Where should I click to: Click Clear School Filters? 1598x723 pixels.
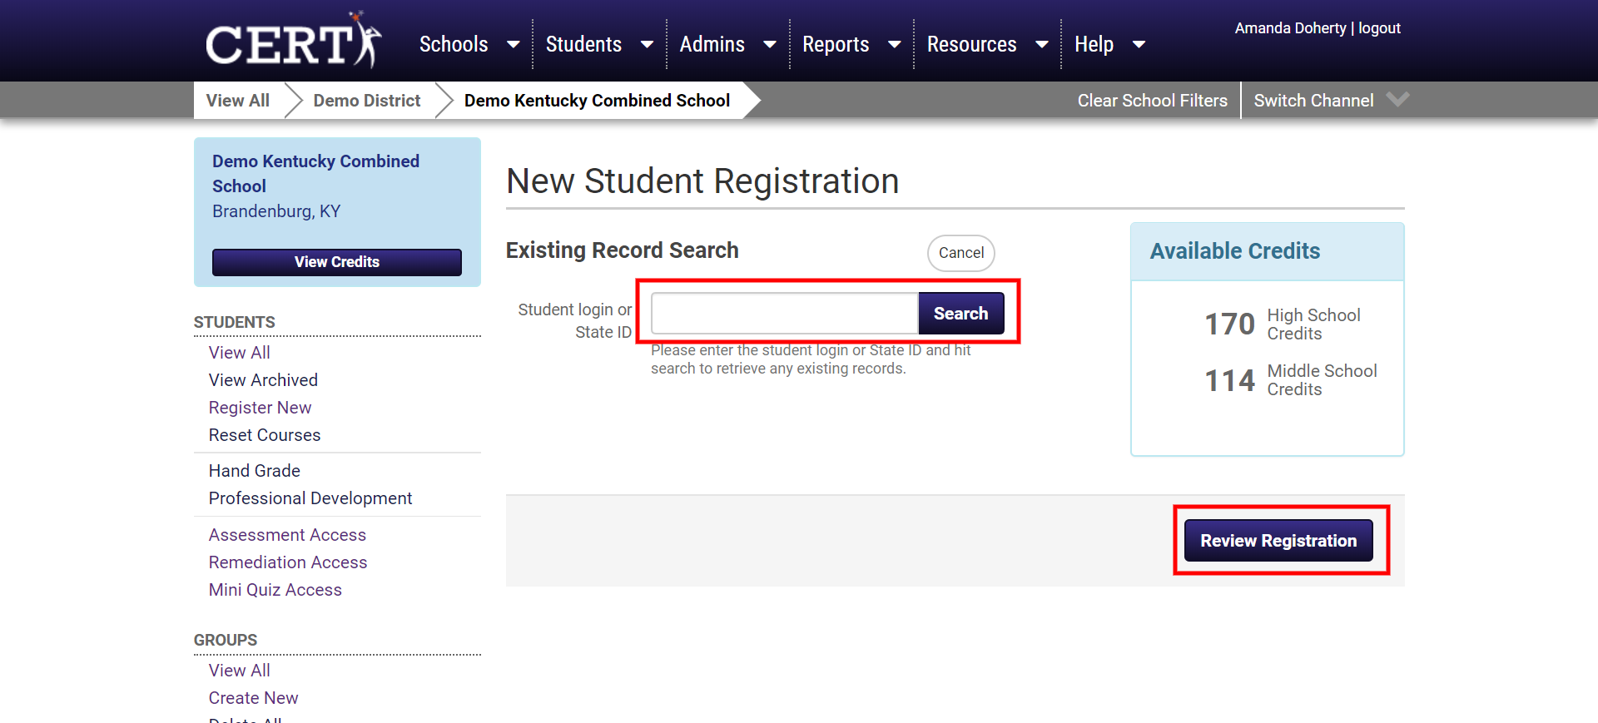[x=1152, y=101]
